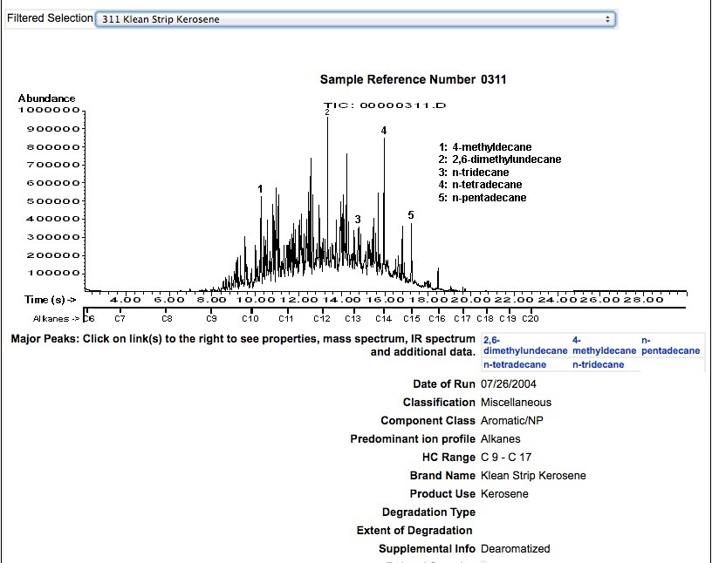712x563 pixels.
Task: Click the Component Class value 'Aromatic/NP'
Action: click(x=511, y=421)
